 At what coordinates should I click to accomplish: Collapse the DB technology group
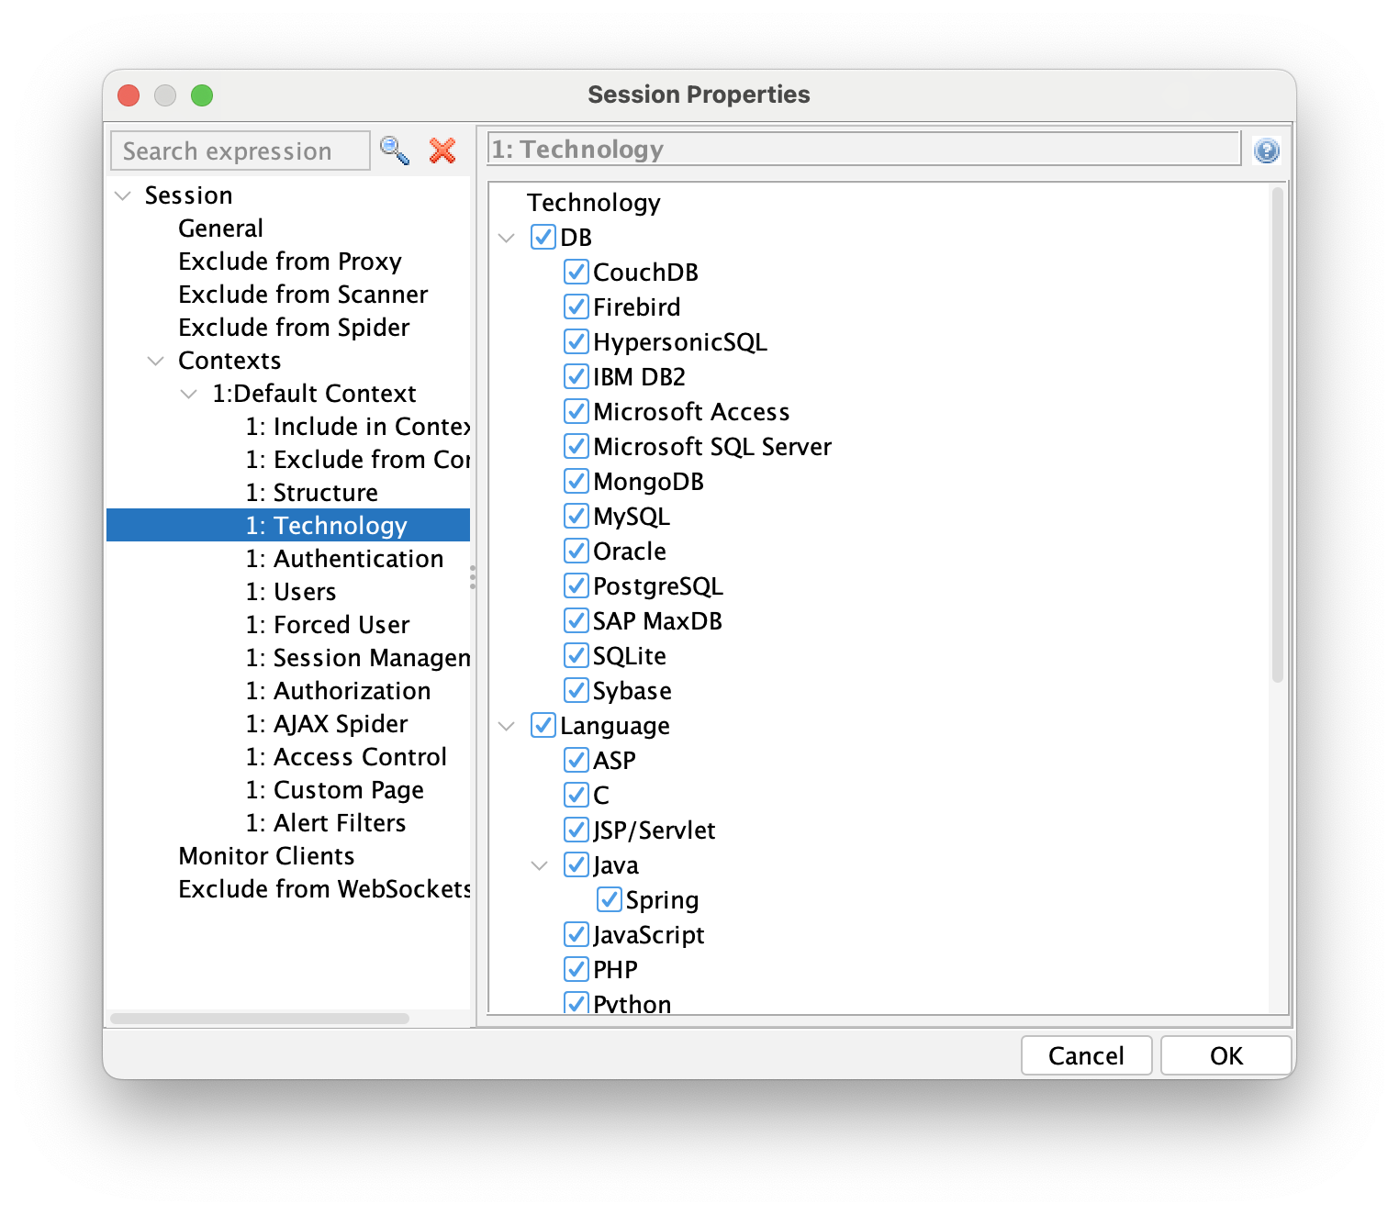pyautogui.click(x=507, y=238)
